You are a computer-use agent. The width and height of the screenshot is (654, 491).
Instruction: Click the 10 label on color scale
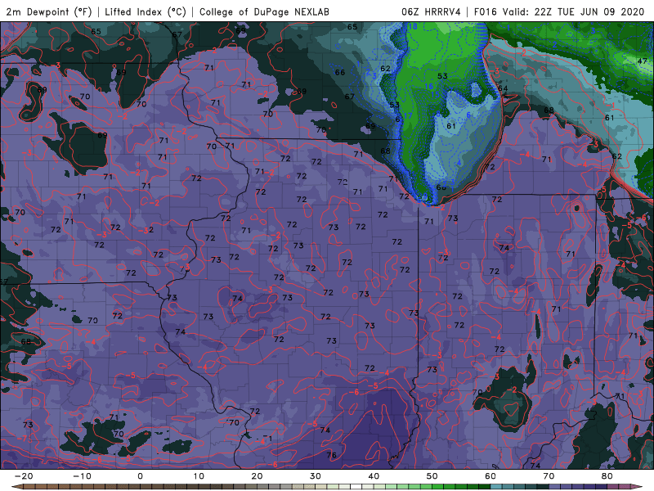pyautogui.click(x=199, y=476)
